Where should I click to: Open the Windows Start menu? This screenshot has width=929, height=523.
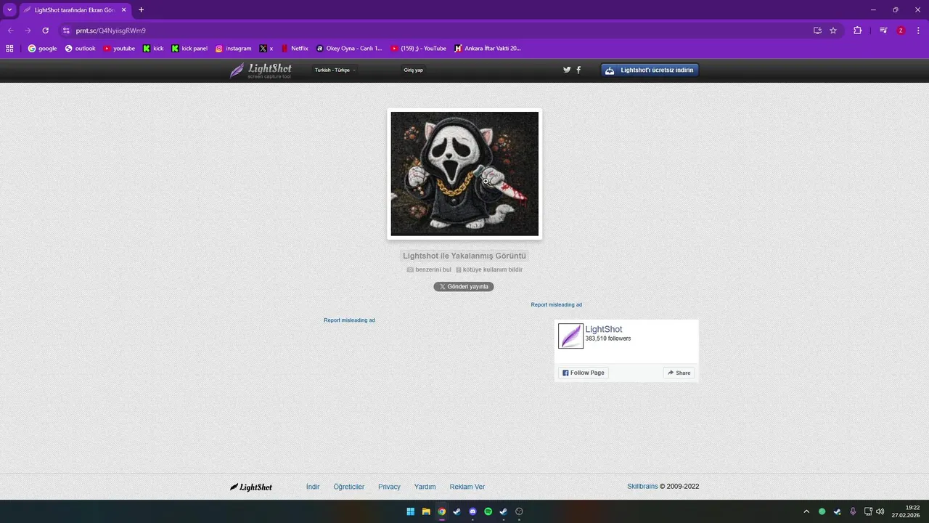click(410, 511)
